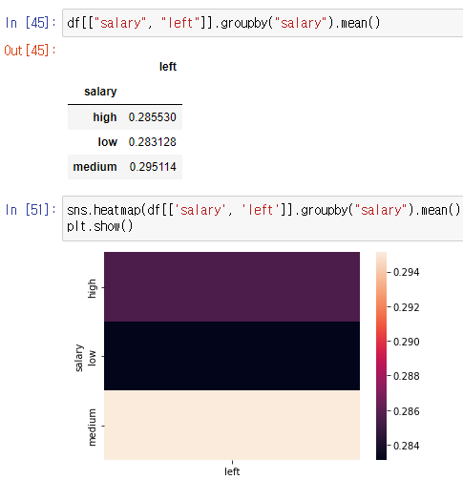This screenshot has width=463, height=480.
Task: Click the value 0.285530 in table
Action: (152, 117)
